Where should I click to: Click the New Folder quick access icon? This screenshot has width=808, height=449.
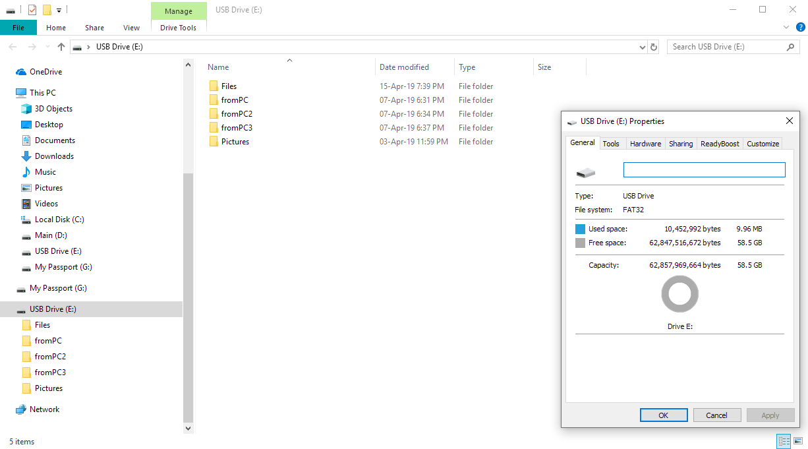(47, 10)
